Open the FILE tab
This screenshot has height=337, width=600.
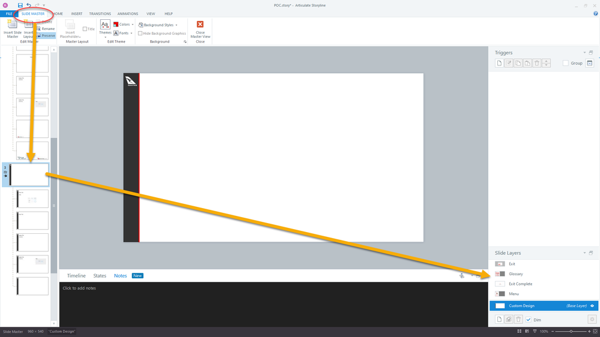(9, 14)
